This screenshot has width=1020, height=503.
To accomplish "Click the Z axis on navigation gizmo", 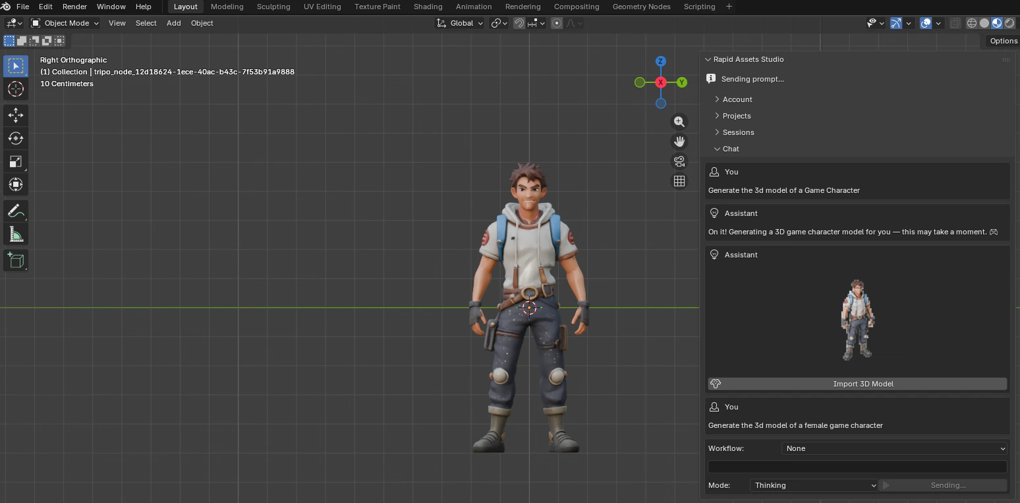I will point(660,61).
